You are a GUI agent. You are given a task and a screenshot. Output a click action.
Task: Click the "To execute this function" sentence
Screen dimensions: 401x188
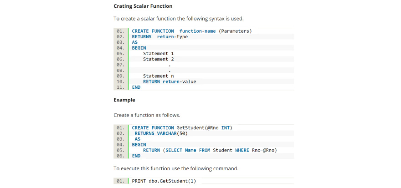click(175, 168)
